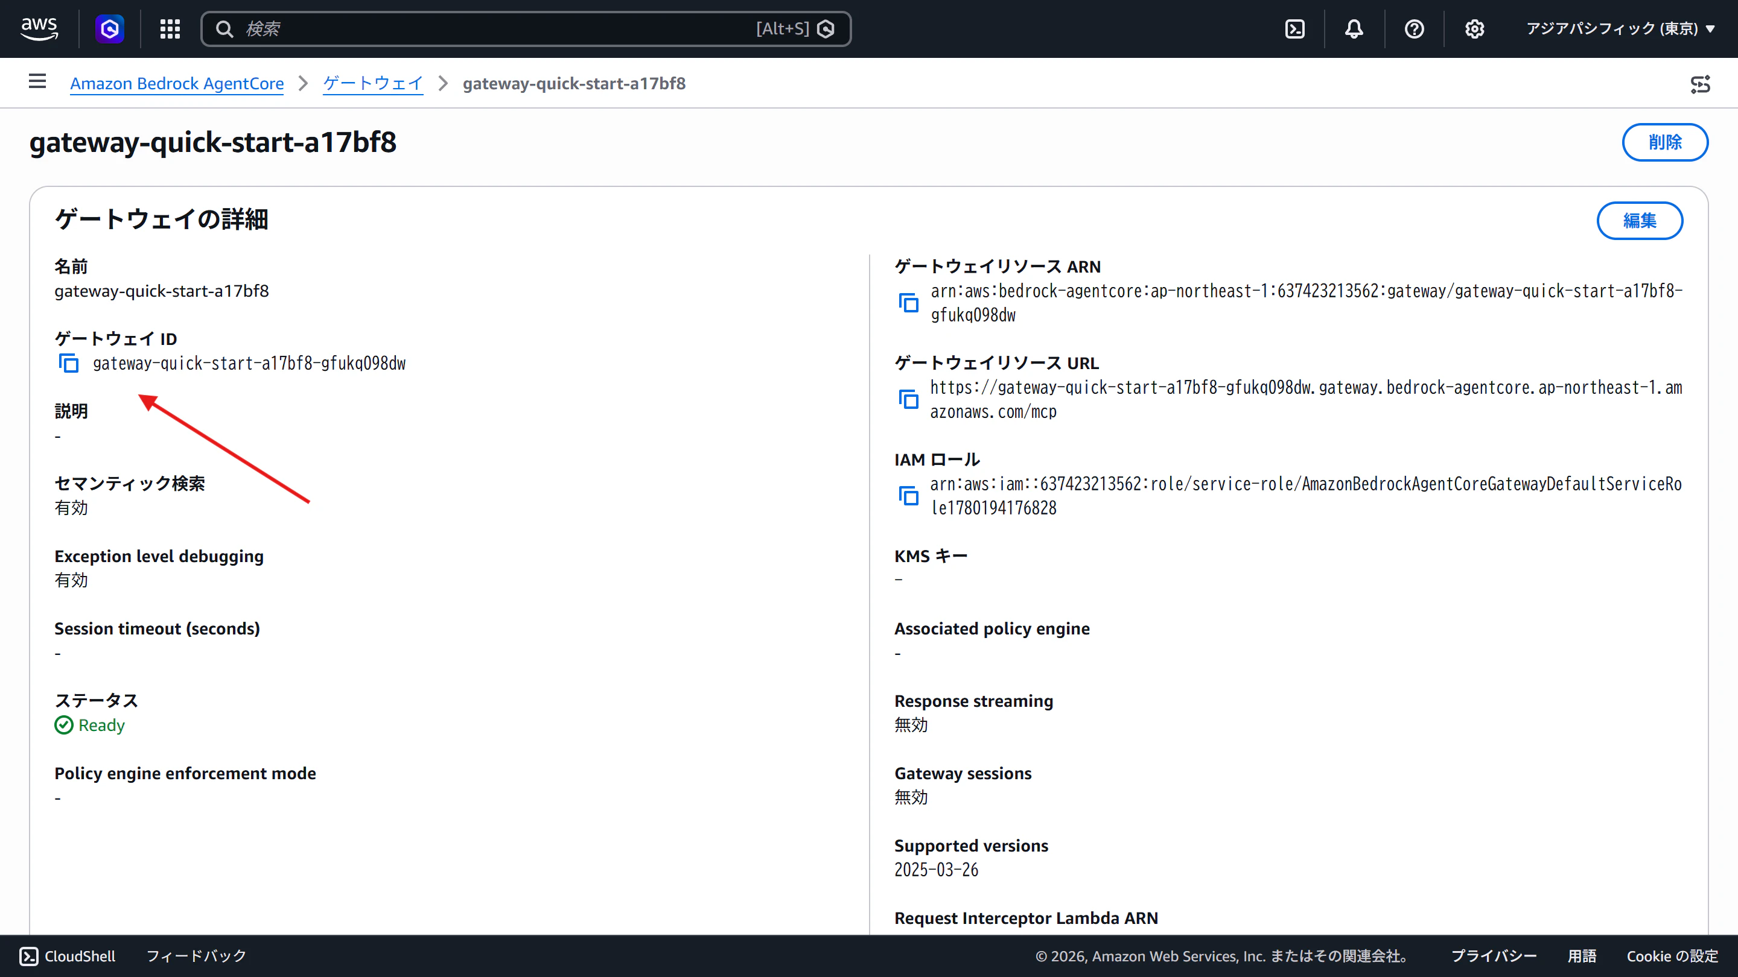Open the settings gear menu
This screenshot has height=977, width=1738.
pyautogui.click(x=1474, y=28)
